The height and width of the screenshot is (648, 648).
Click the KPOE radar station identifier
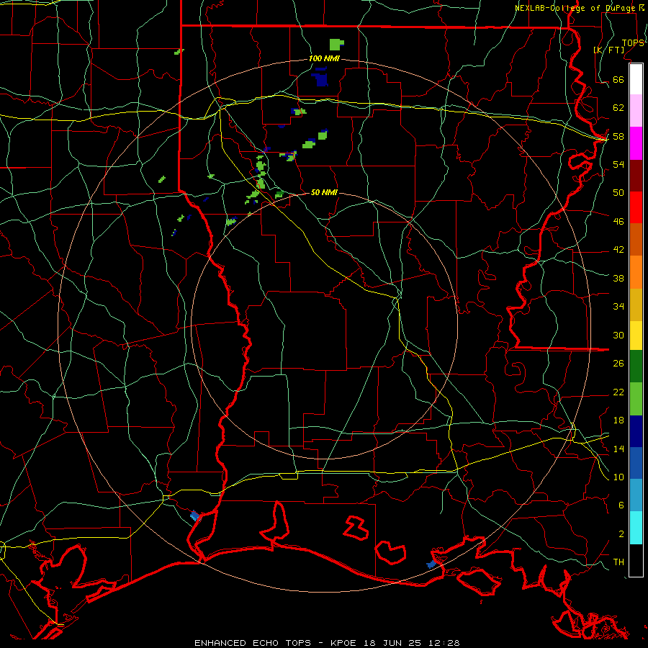(345, 643)
